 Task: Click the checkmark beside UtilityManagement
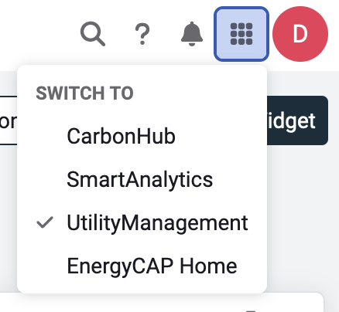[x=45, y=222]
